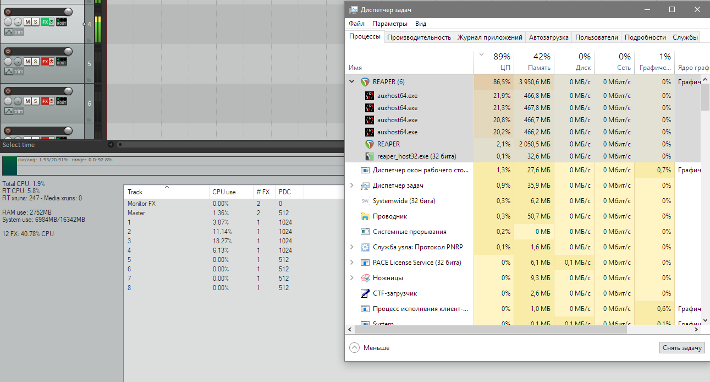Image resolution: width=710 pixels, height=382 pixels.
Task: Open trim automation mode menu on track 4
Action: coord(19,32)
